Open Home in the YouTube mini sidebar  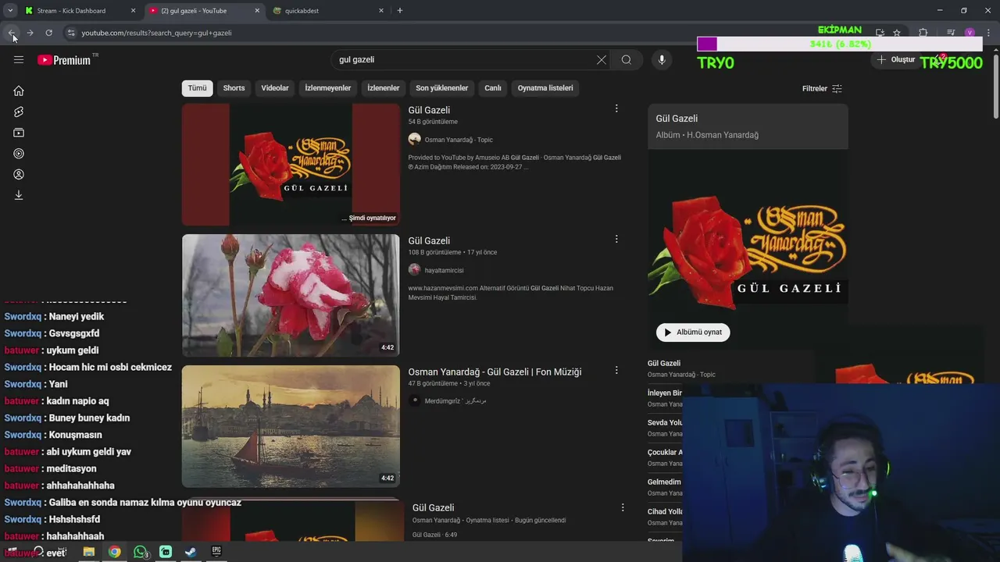click(19, 91)
